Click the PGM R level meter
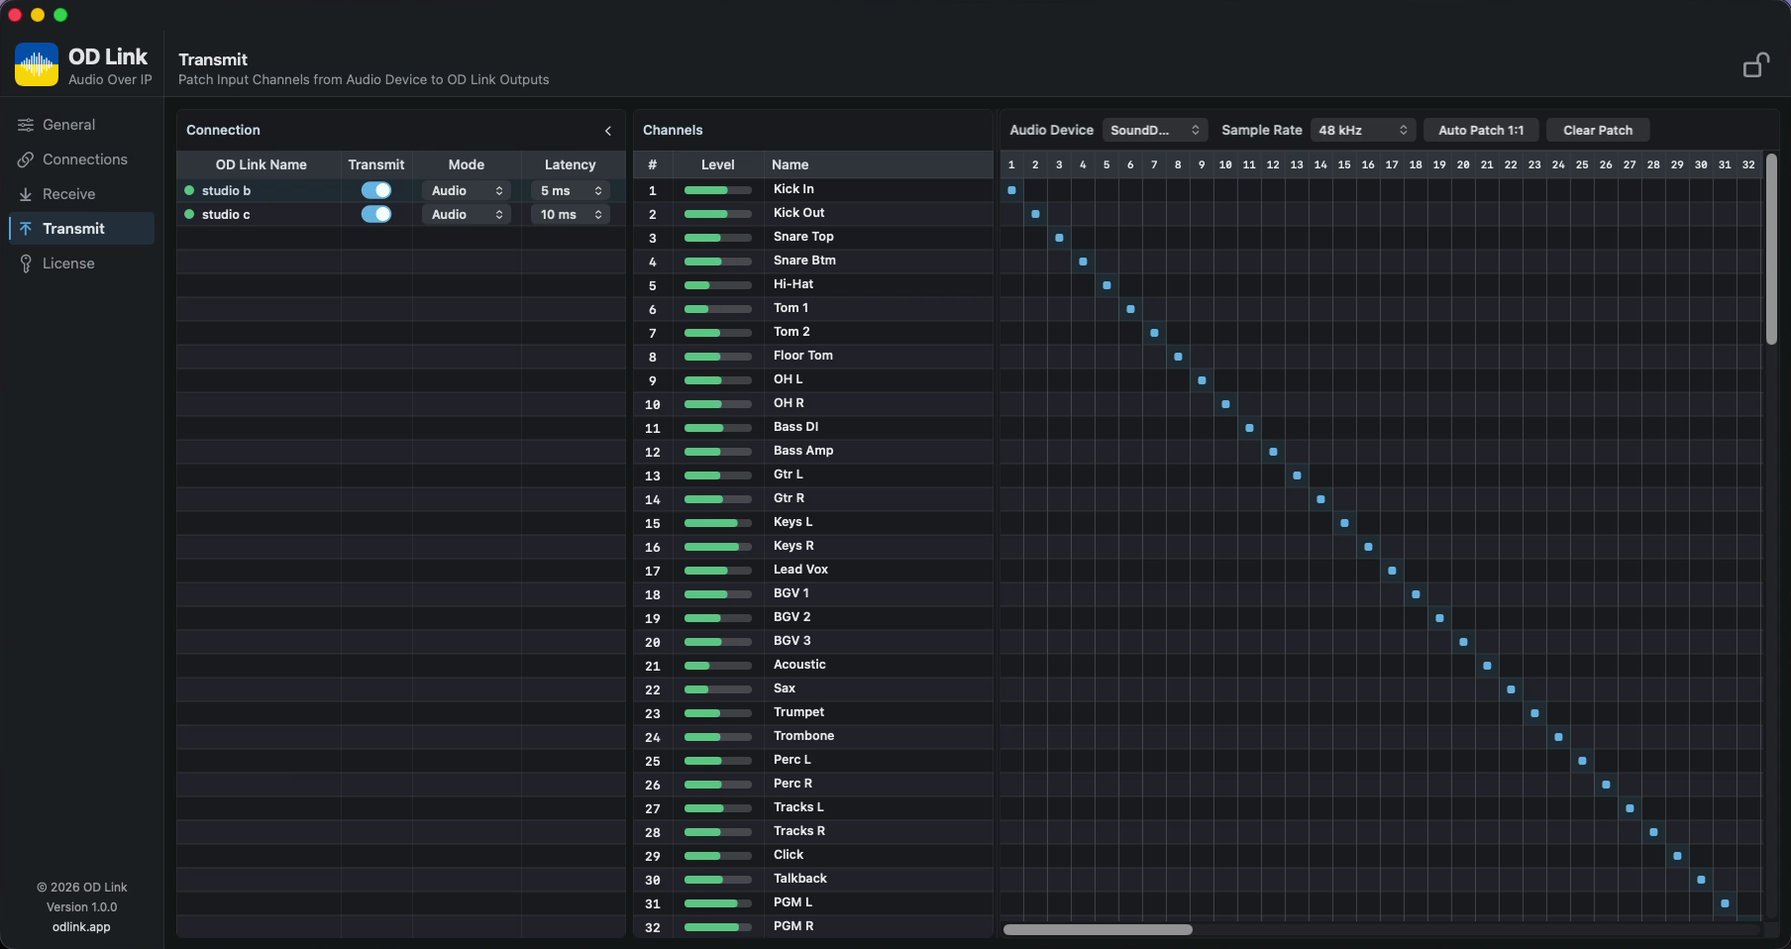This screenshot has width=1791, height=949. (x=717, y=927)
